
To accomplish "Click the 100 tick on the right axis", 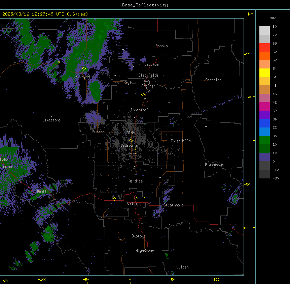I will pyautogui.click(x=247, y=53).
